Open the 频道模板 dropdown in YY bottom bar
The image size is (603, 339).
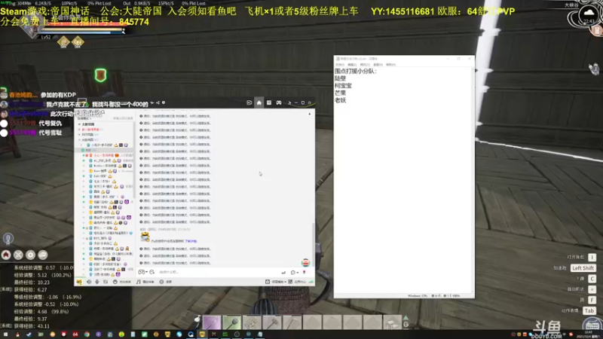click(276, 282)
